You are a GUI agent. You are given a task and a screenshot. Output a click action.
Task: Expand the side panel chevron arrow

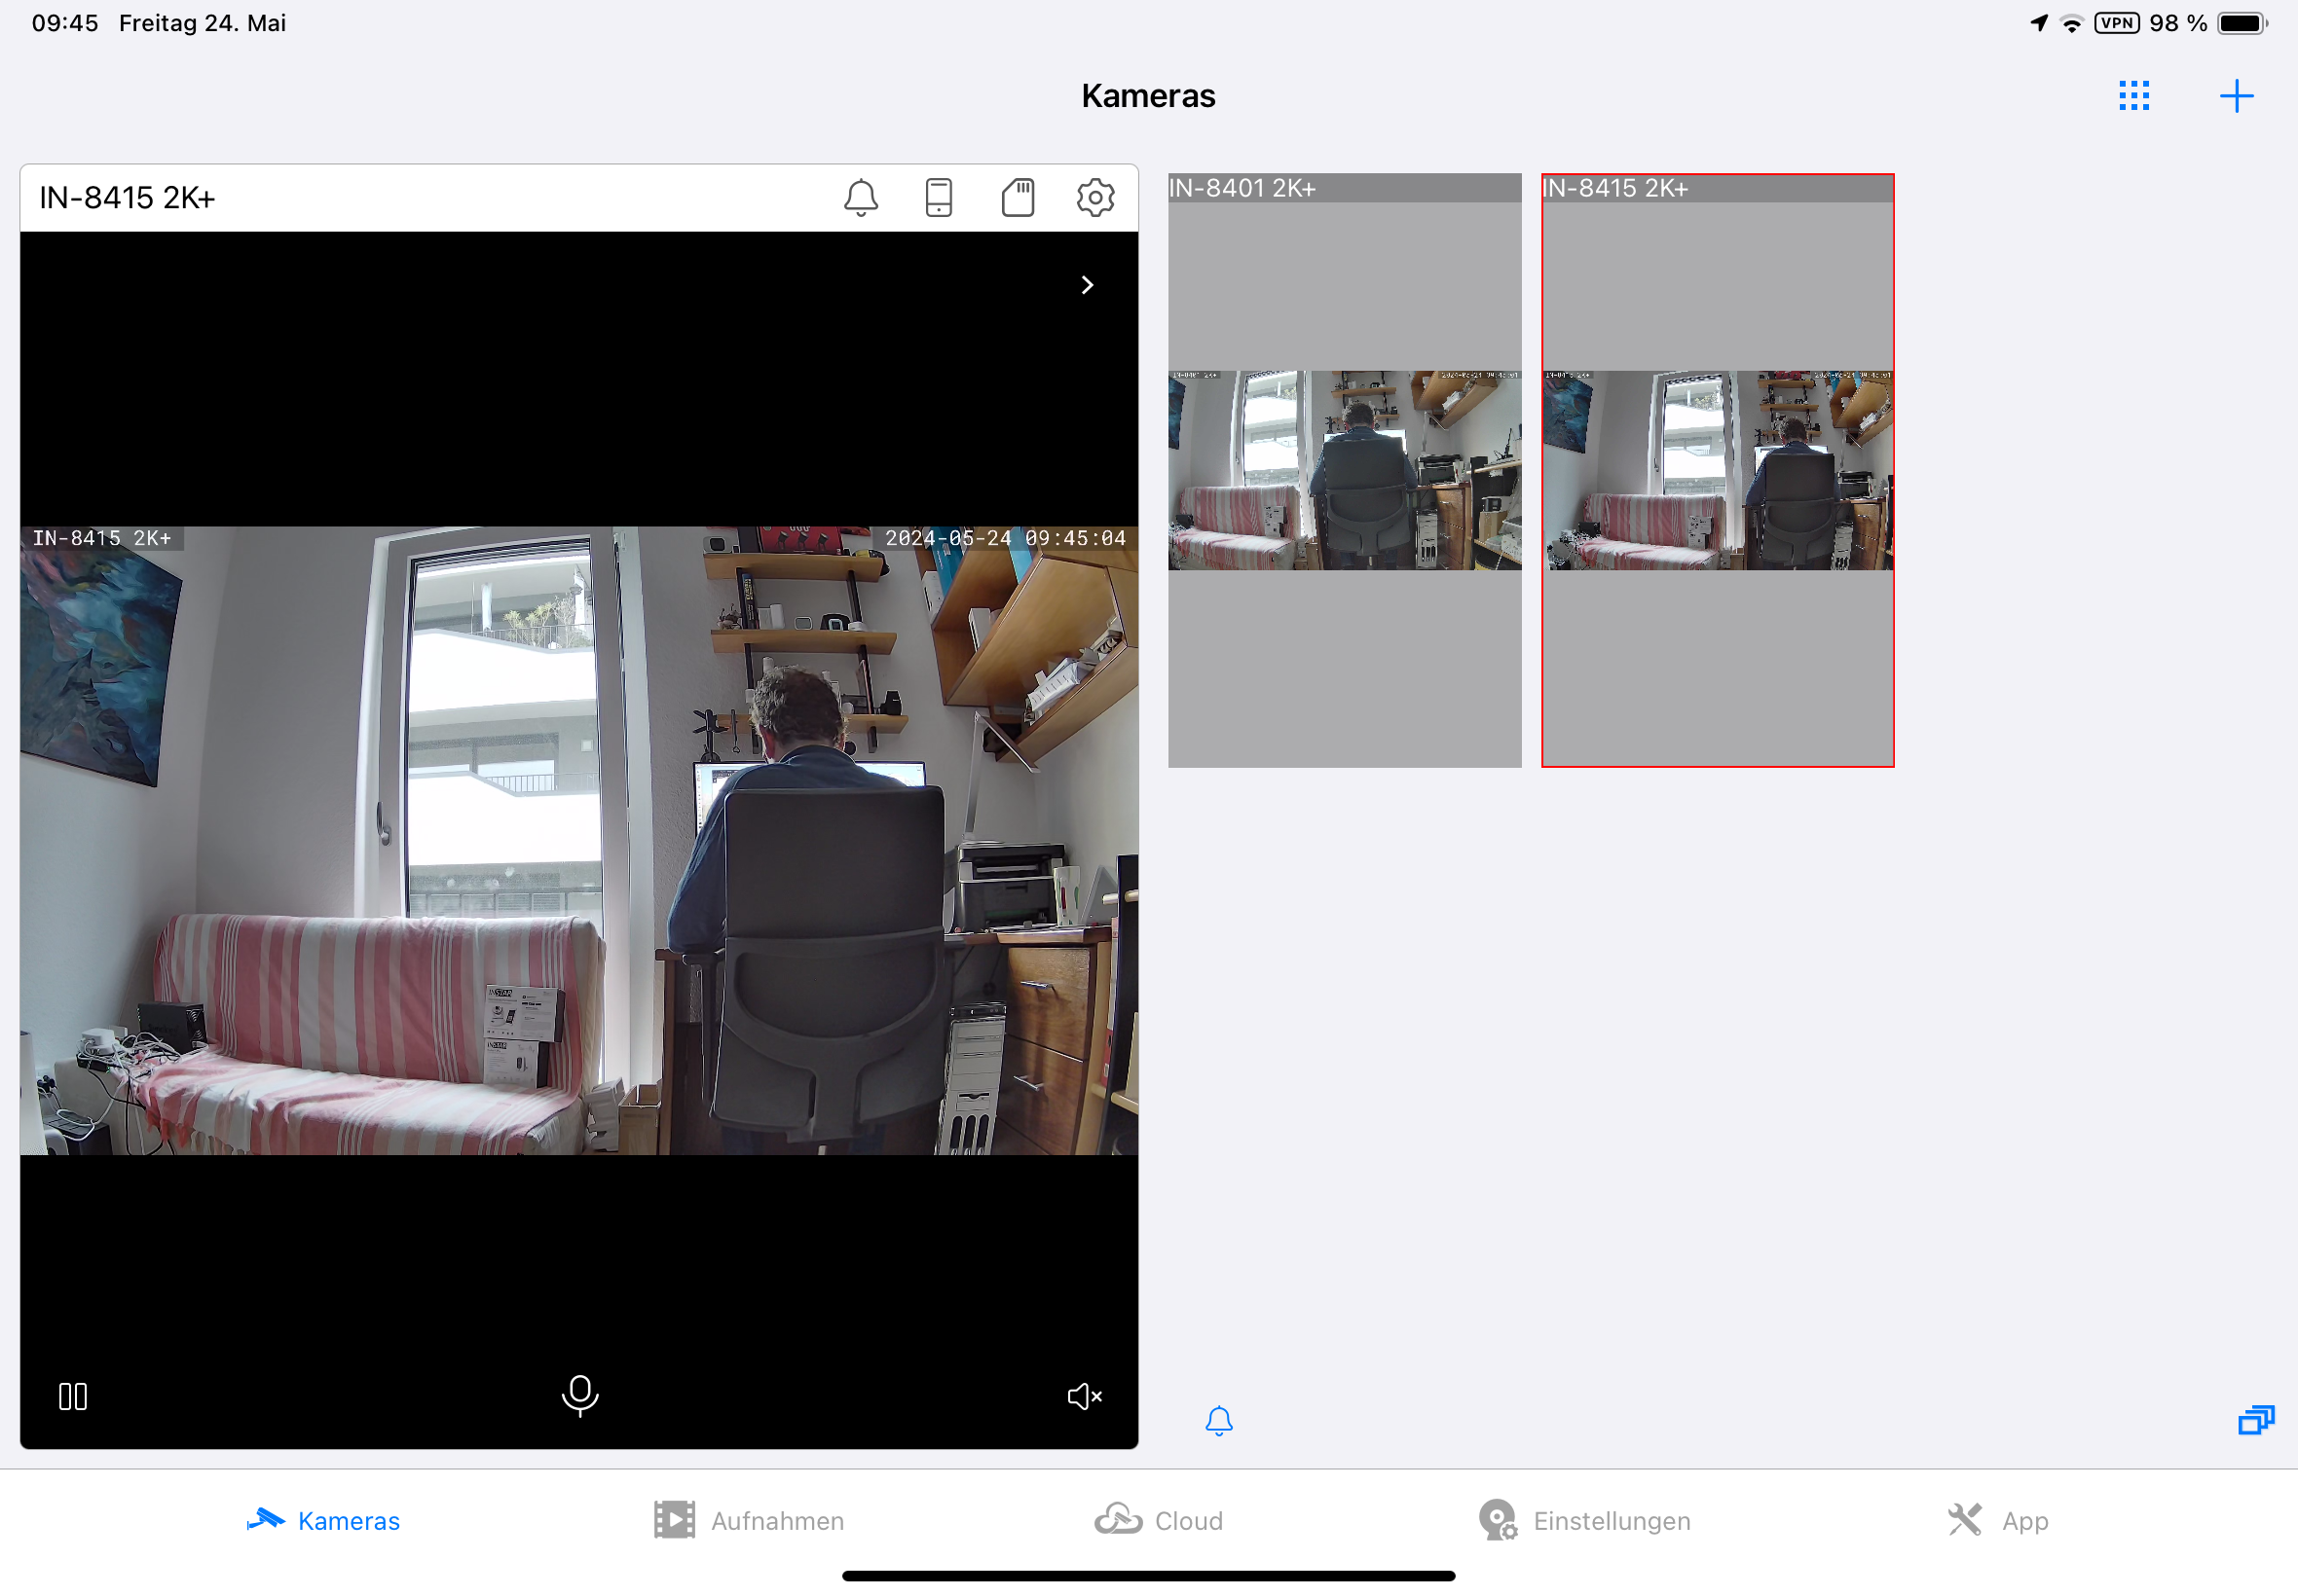pos(1088,285)
